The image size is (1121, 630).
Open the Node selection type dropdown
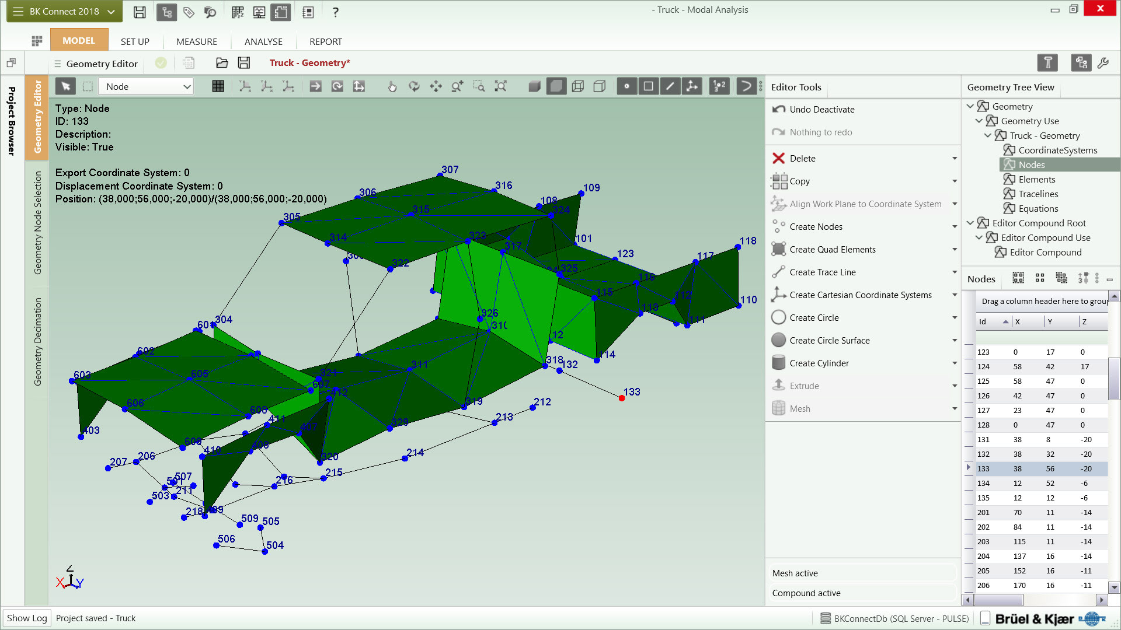(146, 86)
